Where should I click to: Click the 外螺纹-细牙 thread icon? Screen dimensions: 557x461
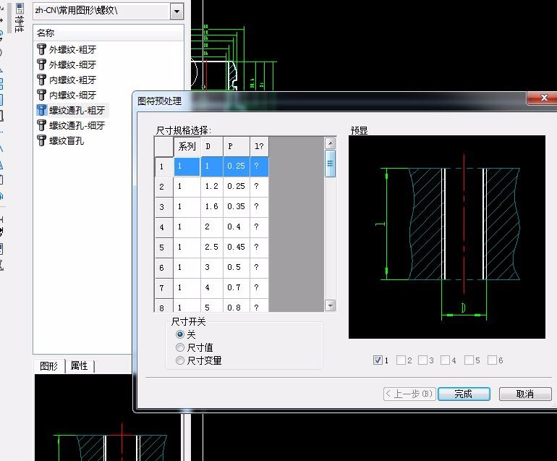41,64
